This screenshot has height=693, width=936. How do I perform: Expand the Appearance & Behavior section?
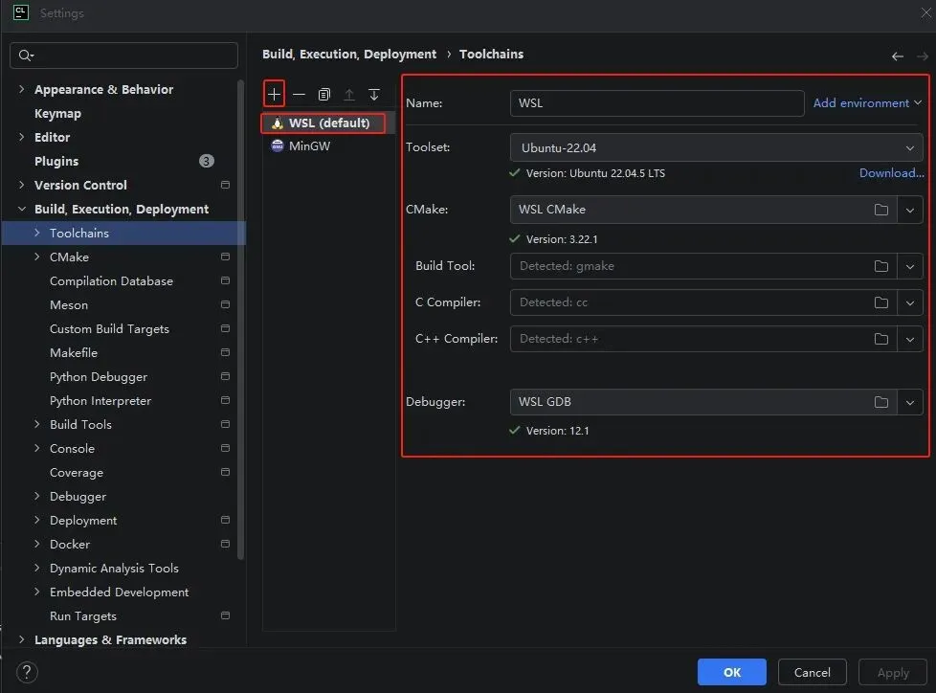click(22, 89)
